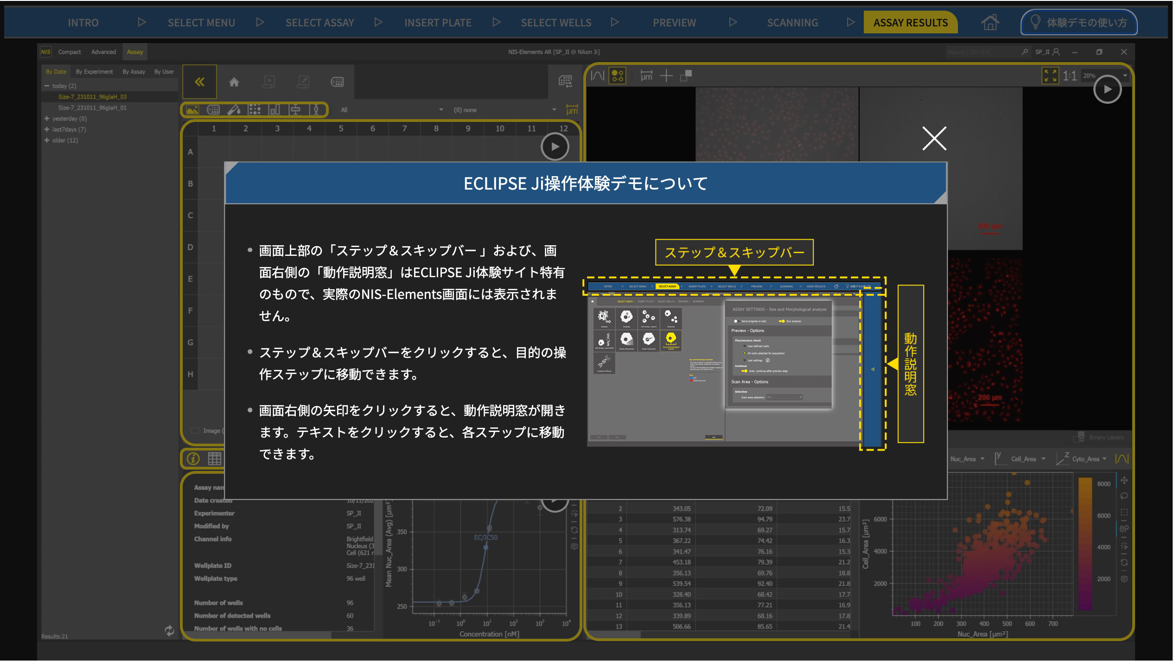Image resolution: width=1174 pixels, height=661 pixels.
Task: Go to the INTRO step
Action: tap(83, 22)
